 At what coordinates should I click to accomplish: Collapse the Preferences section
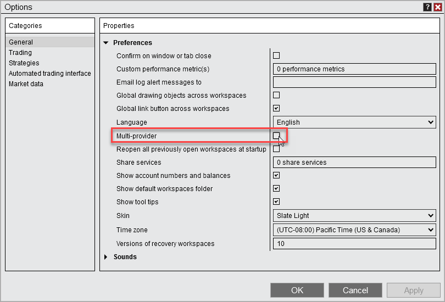point(106,43)
